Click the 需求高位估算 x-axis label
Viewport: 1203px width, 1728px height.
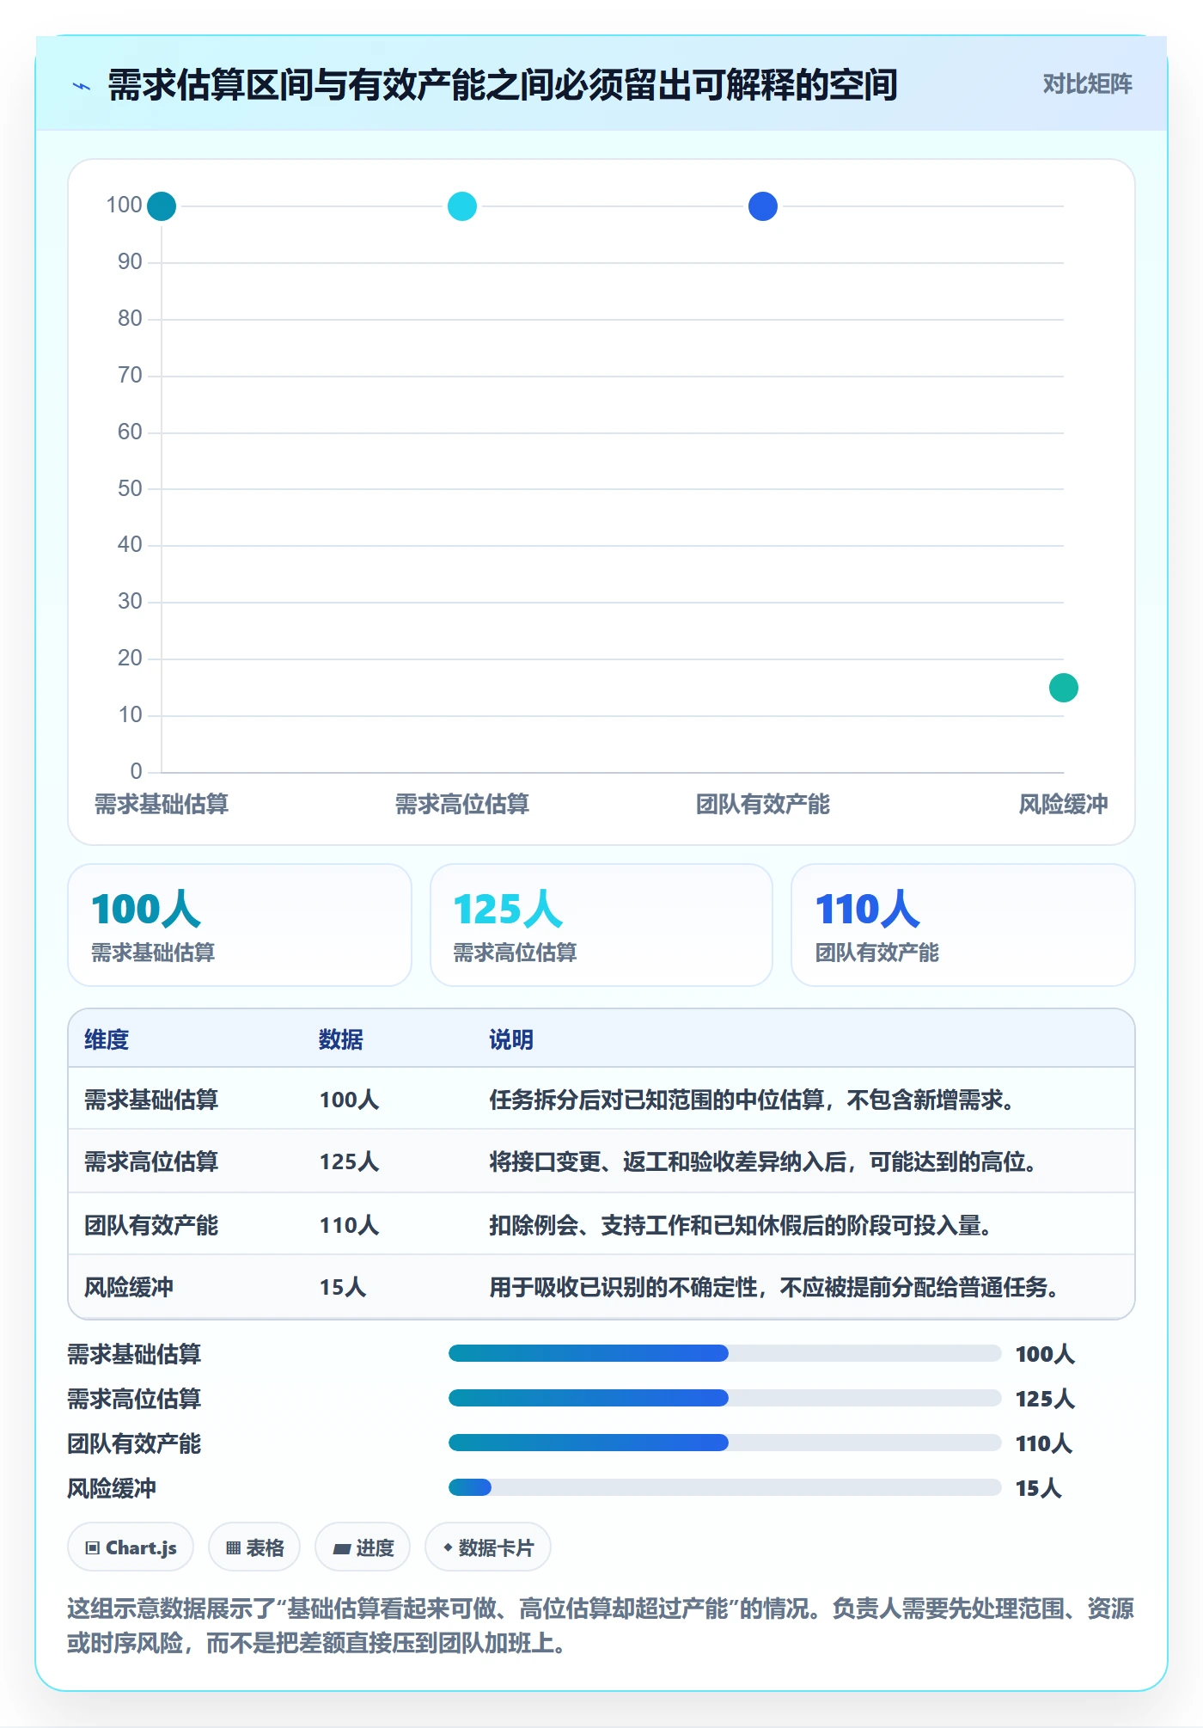click(x=462, y=804)
